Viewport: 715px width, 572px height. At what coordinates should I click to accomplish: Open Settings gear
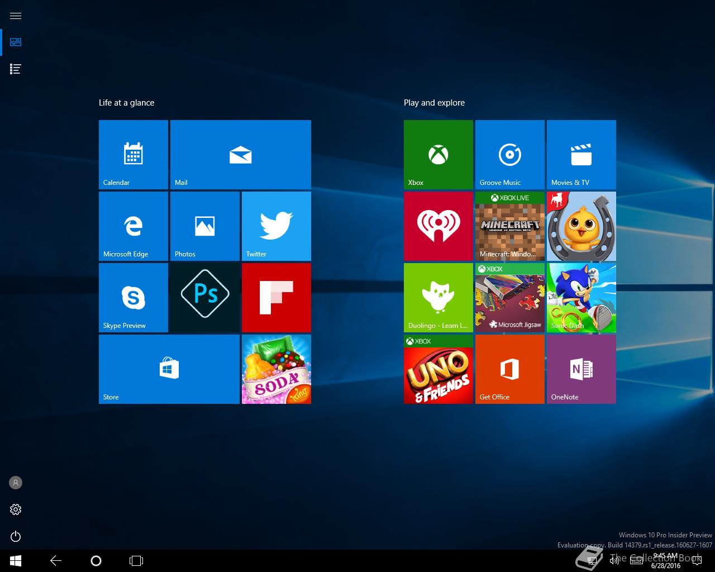pos(16,509)
